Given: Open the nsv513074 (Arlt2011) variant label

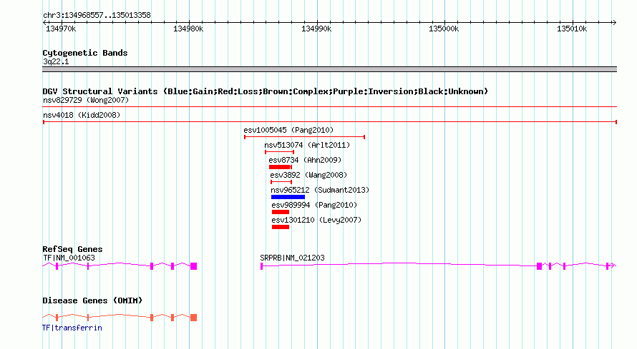Looking at the screenshot, I should click(x=307, y=145).
